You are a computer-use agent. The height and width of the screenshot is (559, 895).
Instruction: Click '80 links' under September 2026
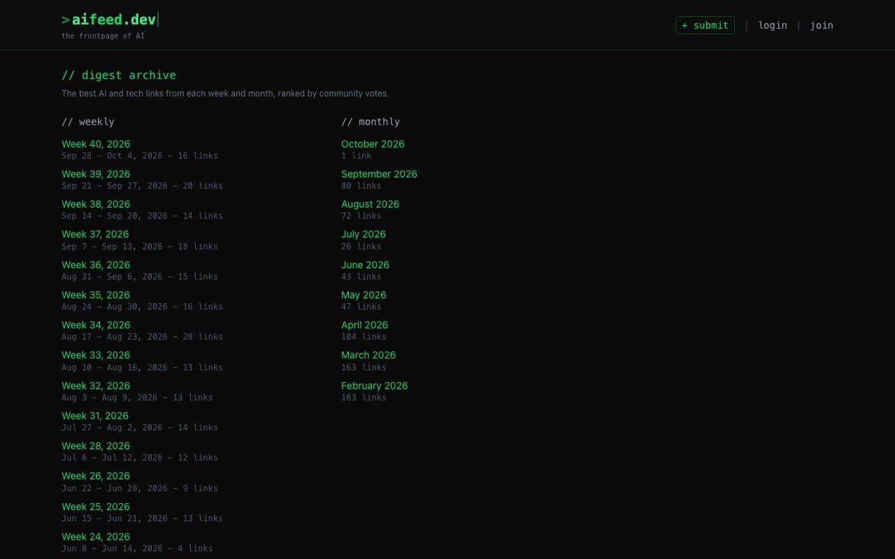[x=361, y=186]
